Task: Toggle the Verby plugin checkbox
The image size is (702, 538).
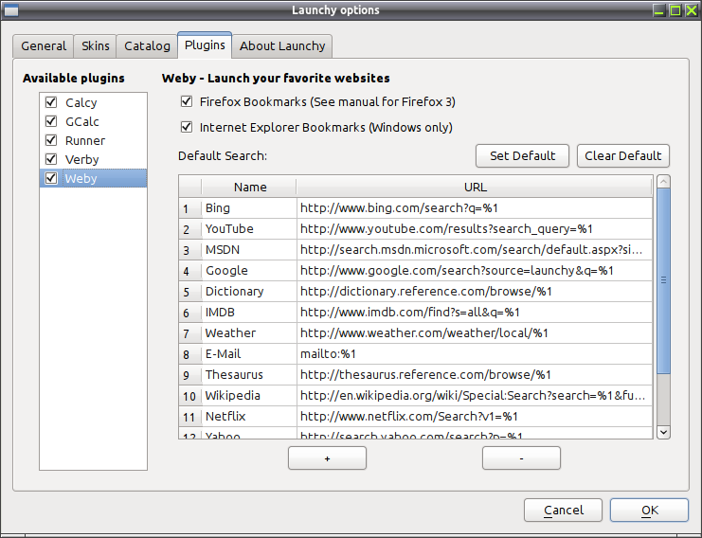Action: pyautogui.click(x=51, y=159)
